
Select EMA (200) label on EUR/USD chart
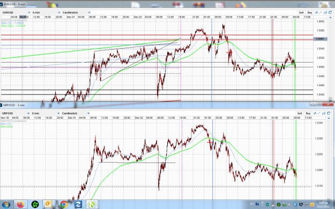(13, 26)
